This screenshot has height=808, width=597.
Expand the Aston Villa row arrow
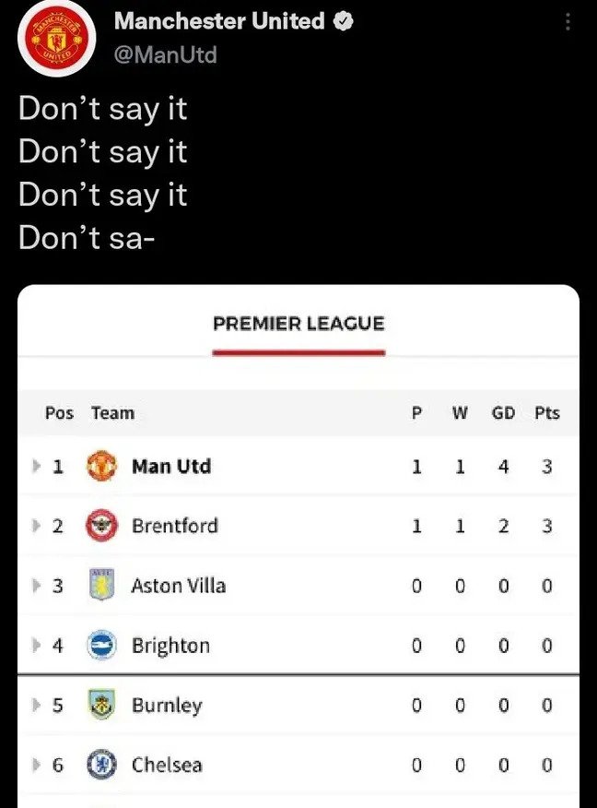(37, 586)
